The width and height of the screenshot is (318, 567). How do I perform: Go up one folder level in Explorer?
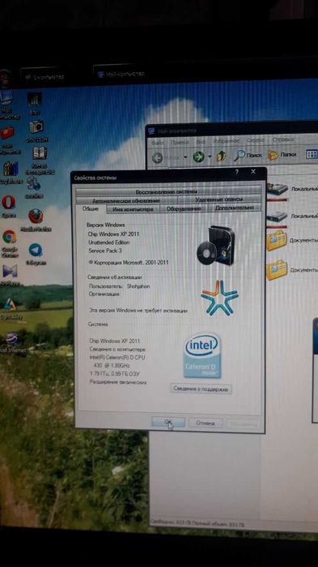pyautogui.click(x=222, y=156)
